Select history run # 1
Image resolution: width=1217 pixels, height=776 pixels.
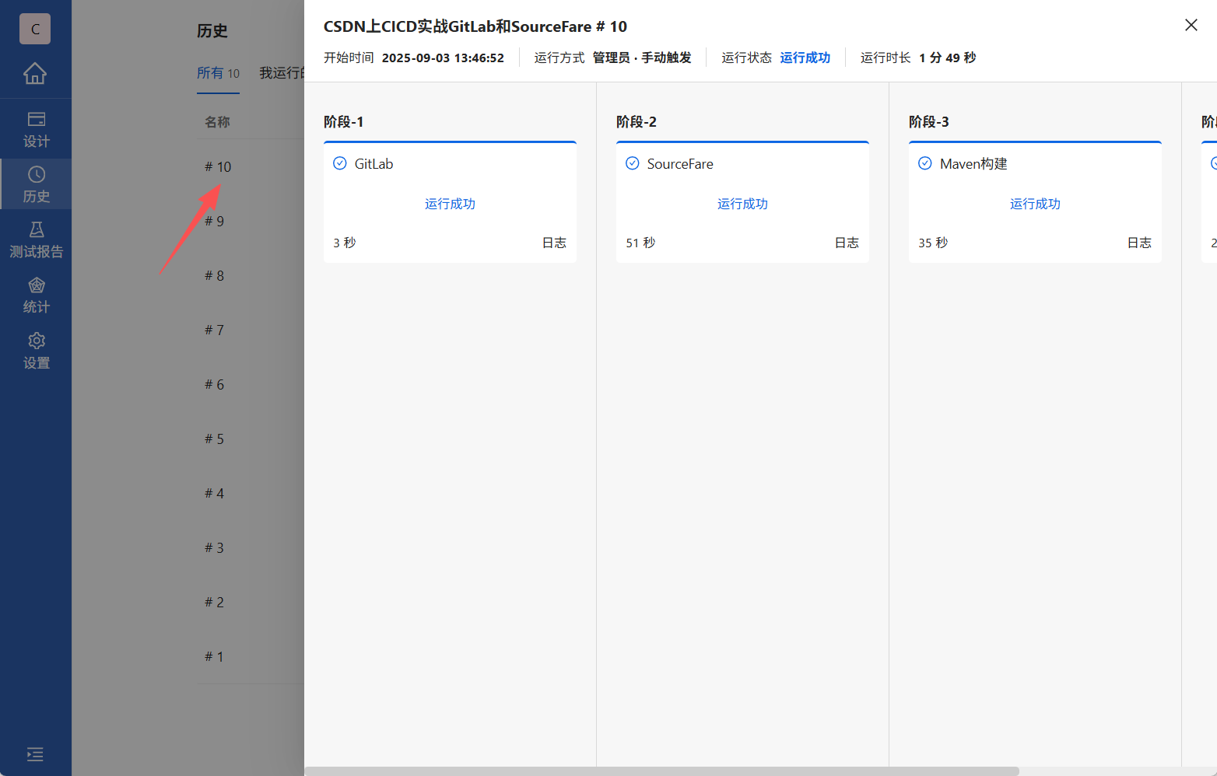(214, 657)
